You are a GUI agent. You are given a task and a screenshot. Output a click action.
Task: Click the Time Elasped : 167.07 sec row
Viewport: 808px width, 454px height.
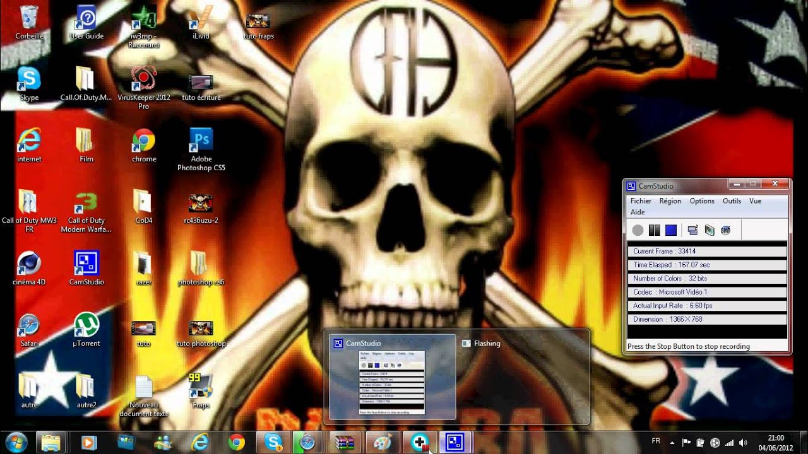click(x=707, y=265)
